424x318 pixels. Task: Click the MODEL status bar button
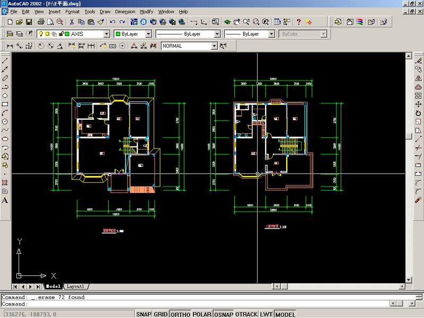(x=286, y=314)
